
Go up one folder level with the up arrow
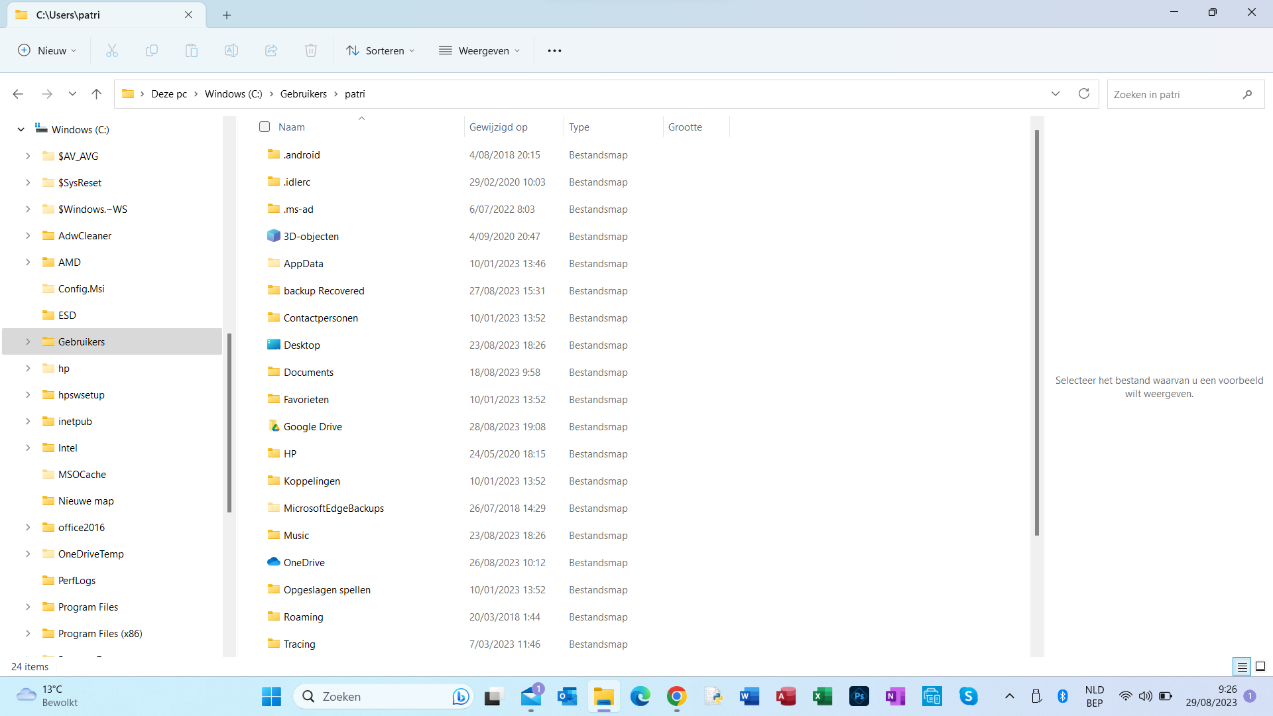tap(96, 94)
